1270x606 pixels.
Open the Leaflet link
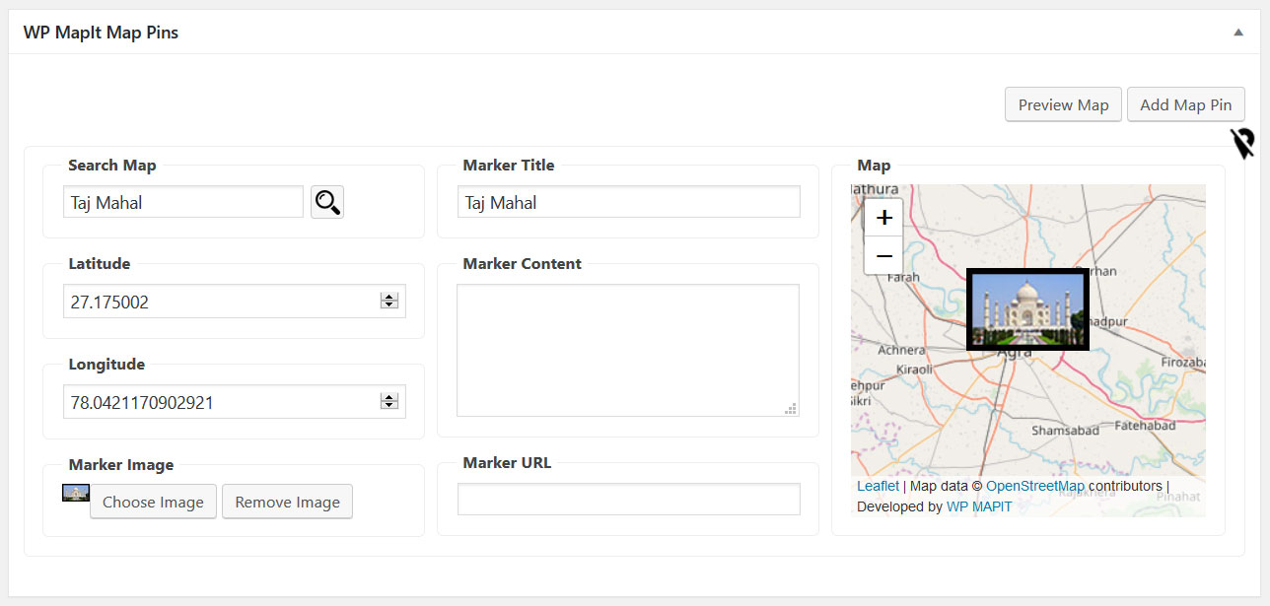click(878, 486)
